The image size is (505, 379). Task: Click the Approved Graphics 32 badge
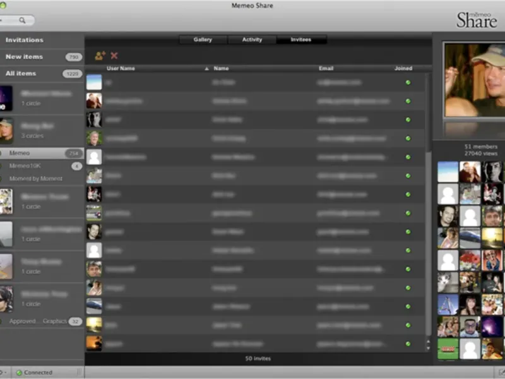click(x=75, y=322)
